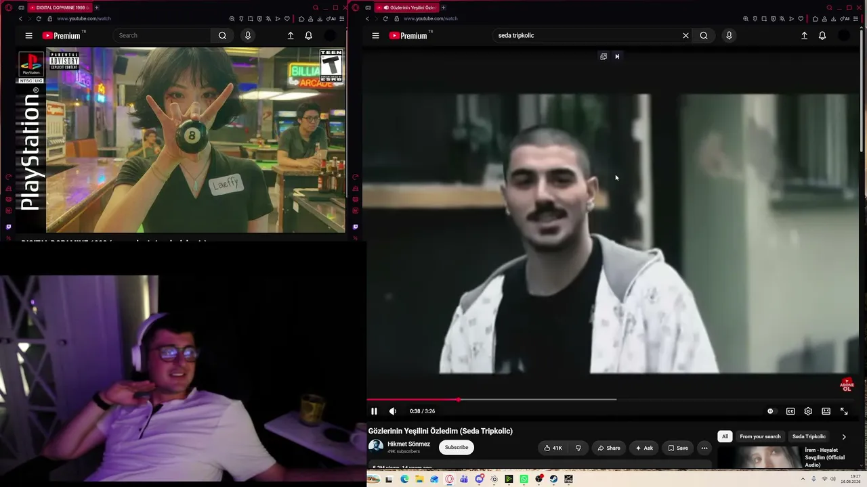This screenshot has width=867, height=487.
Task: Like the video with 41K likes
Action: 552,448
